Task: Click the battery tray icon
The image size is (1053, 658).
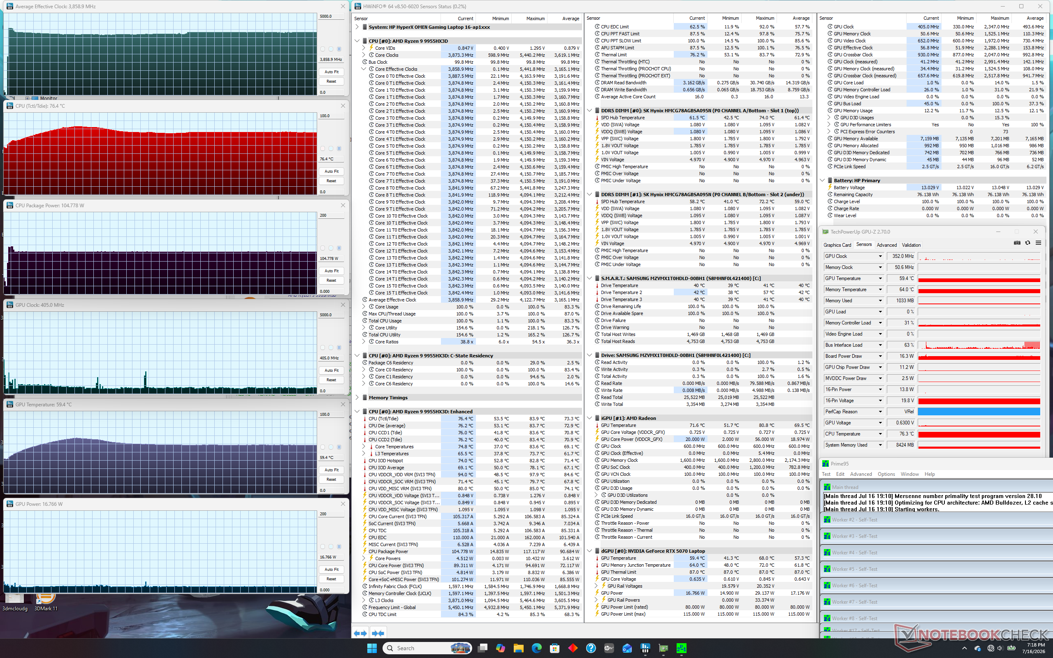Action: (1011, 648)
